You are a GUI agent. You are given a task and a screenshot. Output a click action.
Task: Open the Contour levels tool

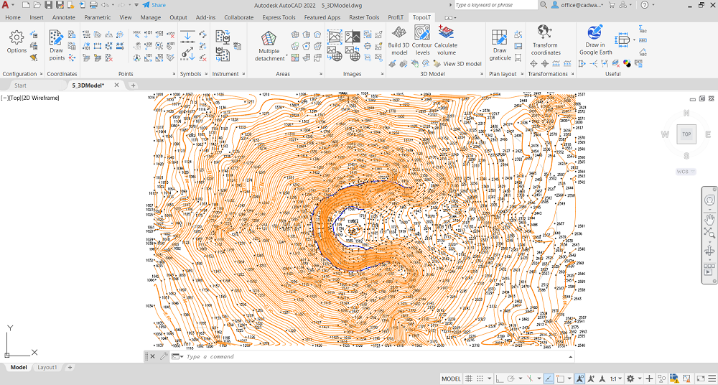tap(421, 40)
